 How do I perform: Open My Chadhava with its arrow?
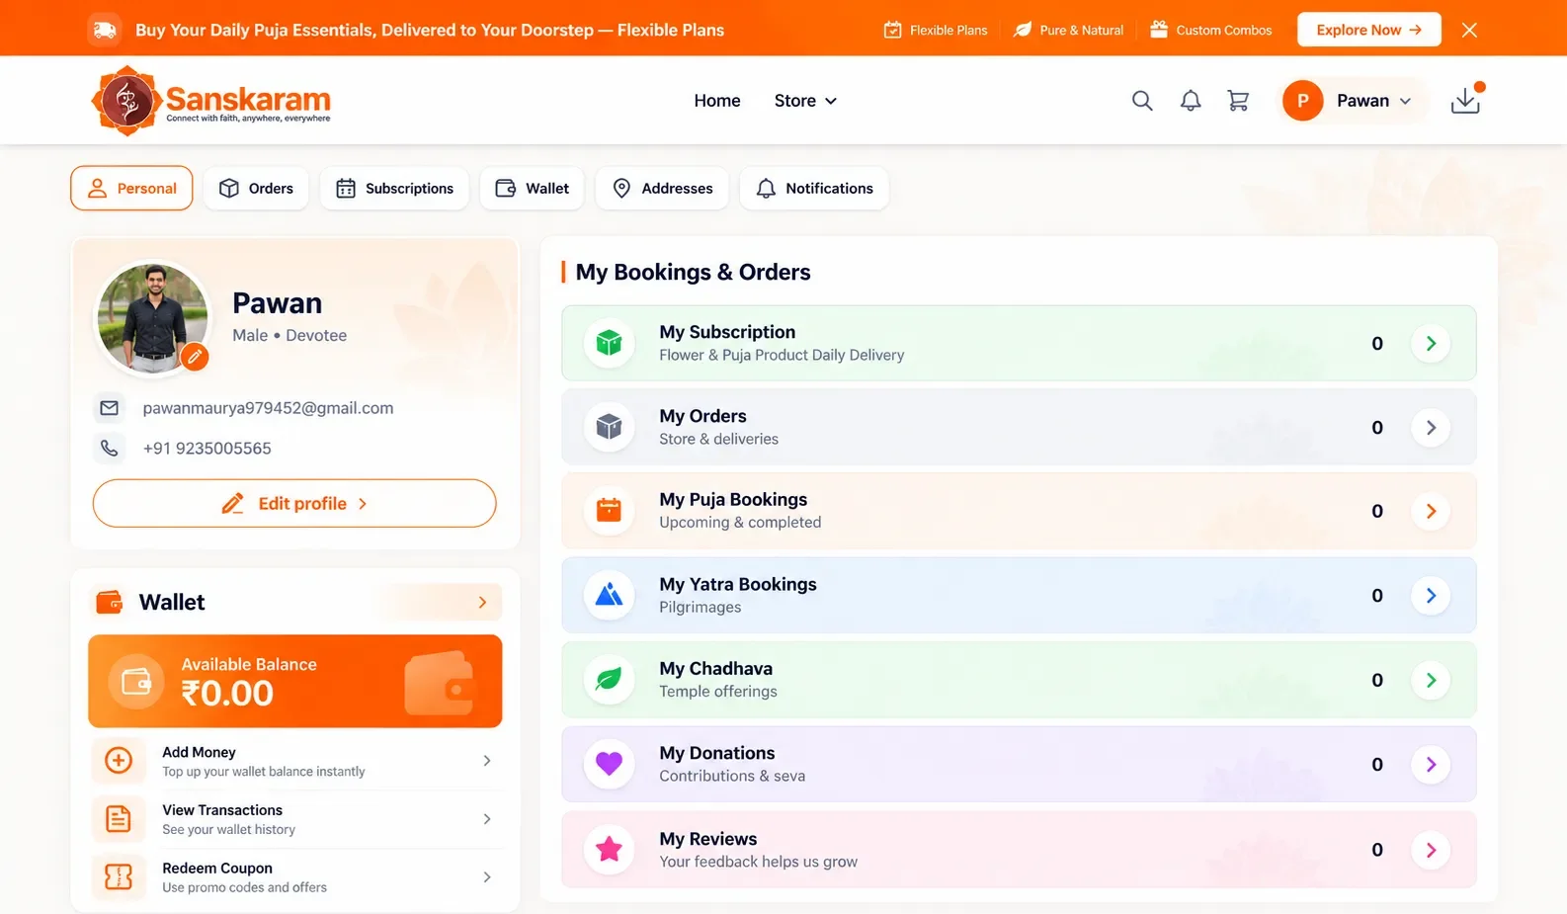pyautogui.click(x=1431, y=680)
